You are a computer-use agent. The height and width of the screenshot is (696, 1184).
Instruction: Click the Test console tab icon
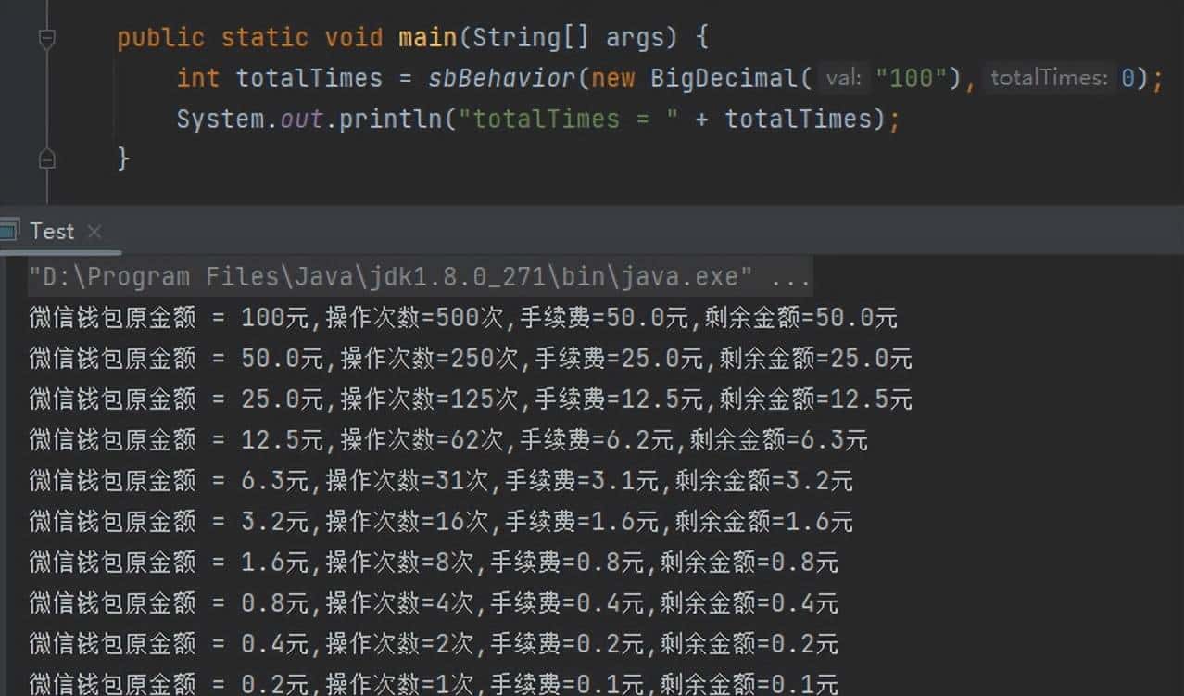tap(11, 230)
